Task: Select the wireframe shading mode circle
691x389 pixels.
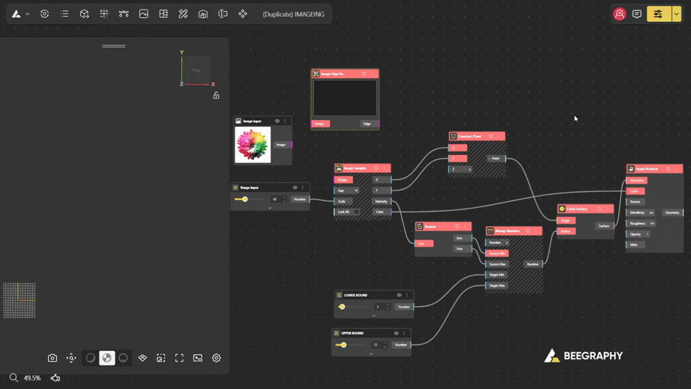Action: [91, 358]
